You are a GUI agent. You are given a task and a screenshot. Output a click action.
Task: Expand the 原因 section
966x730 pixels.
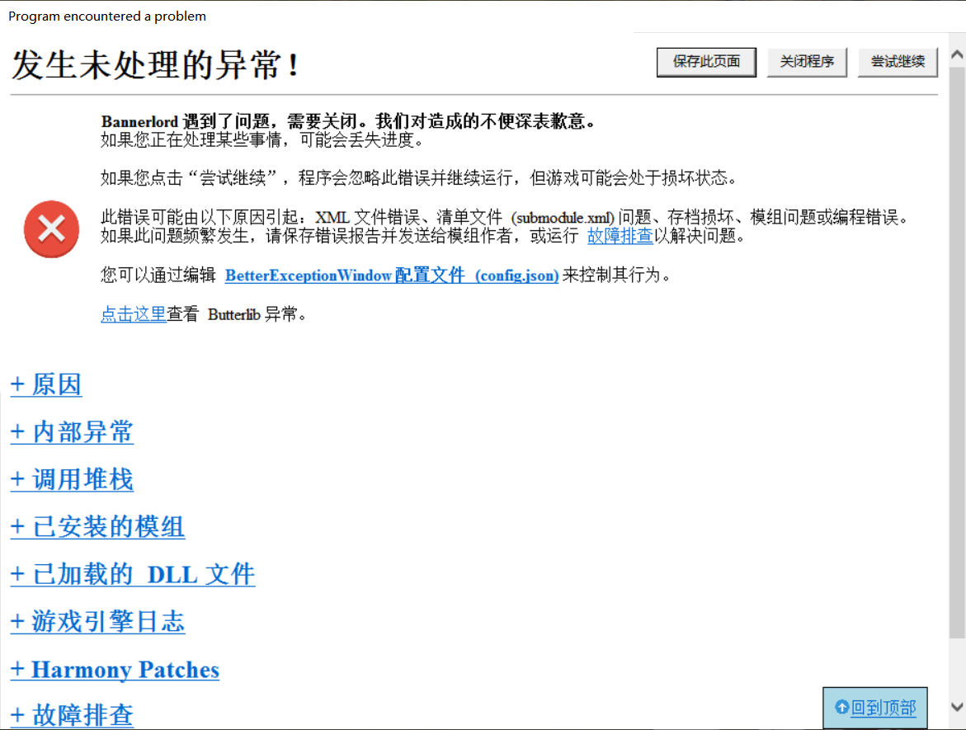pos(46,384)
